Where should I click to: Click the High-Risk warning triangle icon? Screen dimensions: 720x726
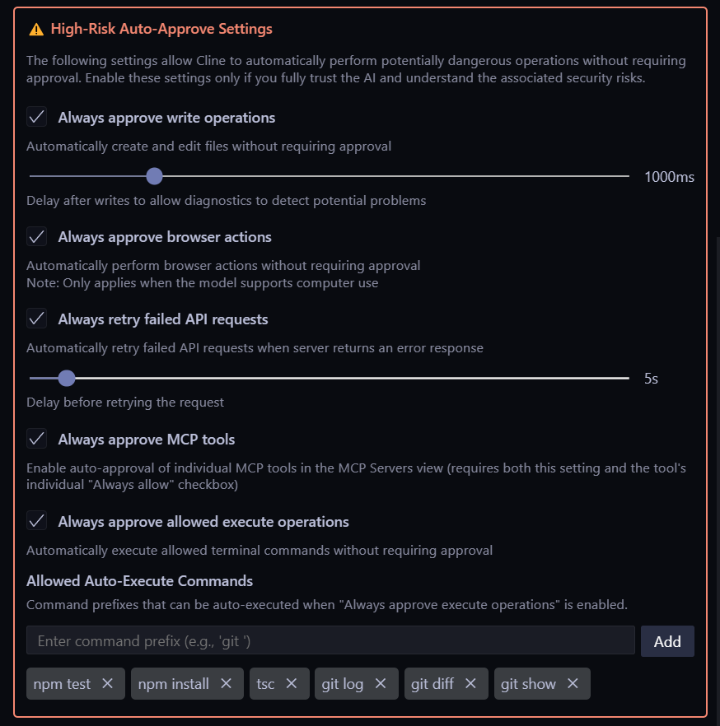[36, 30]
